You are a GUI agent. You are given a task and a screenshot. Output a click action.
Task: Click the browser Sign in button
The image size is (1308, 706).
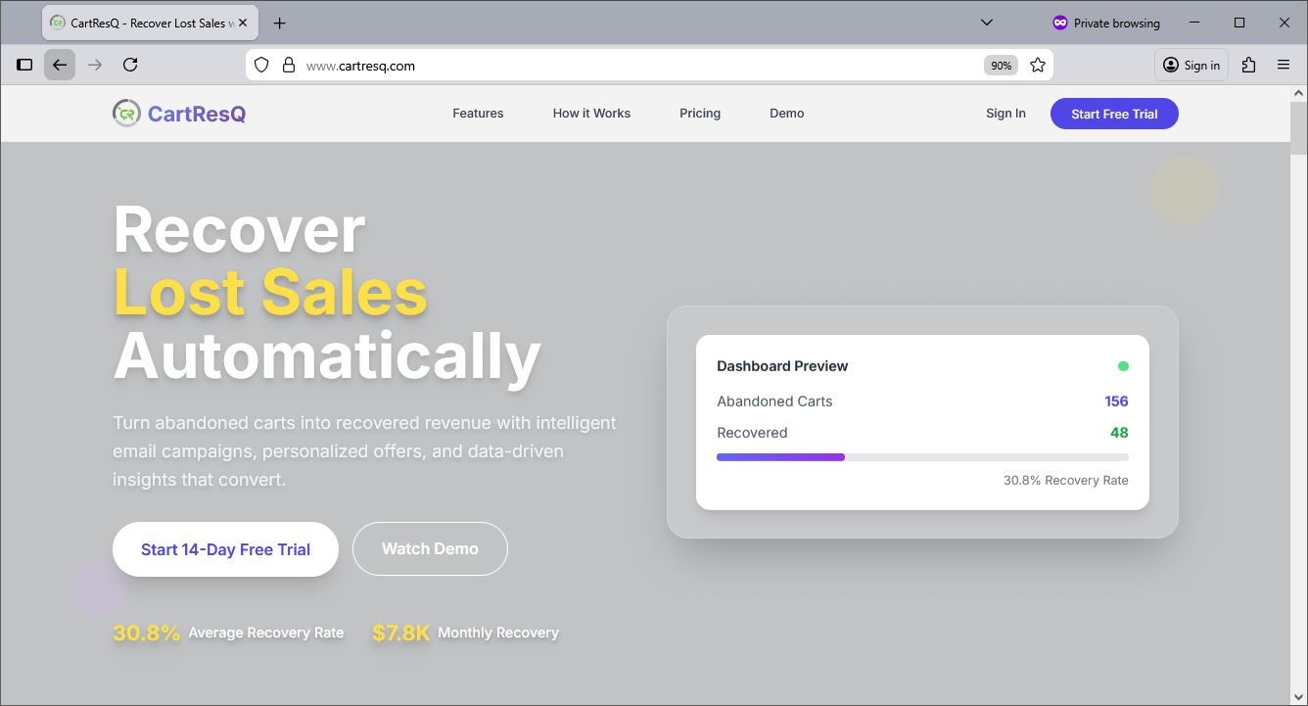click(x=1191, y=66)
